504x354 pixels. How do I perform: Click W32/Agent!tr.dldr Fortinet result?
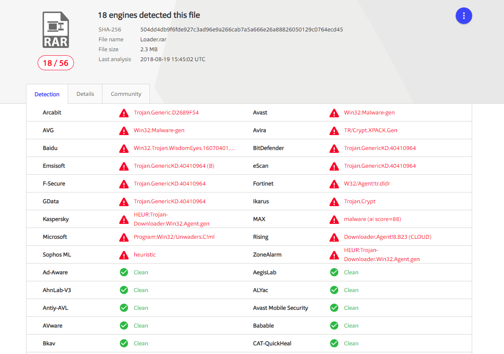pos(367,183)
